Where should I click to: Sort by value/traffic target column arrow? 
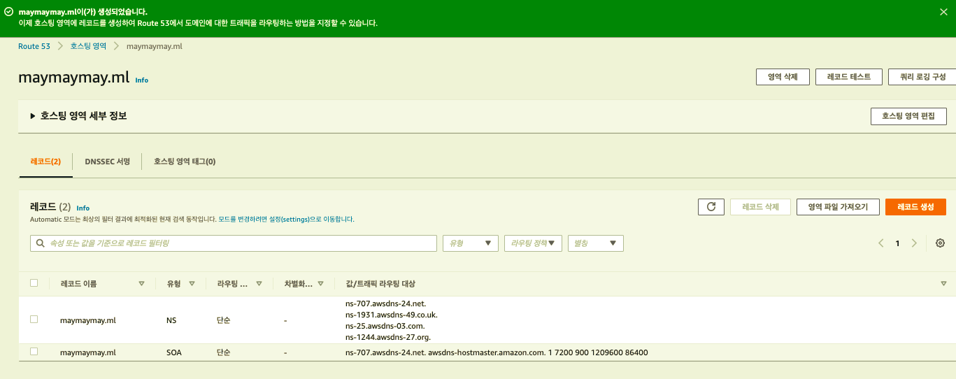point(943,284)
